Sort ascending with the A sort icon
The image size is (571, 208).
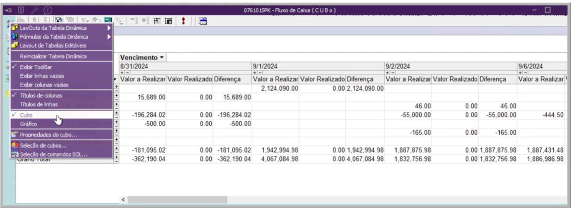(34, 20)
